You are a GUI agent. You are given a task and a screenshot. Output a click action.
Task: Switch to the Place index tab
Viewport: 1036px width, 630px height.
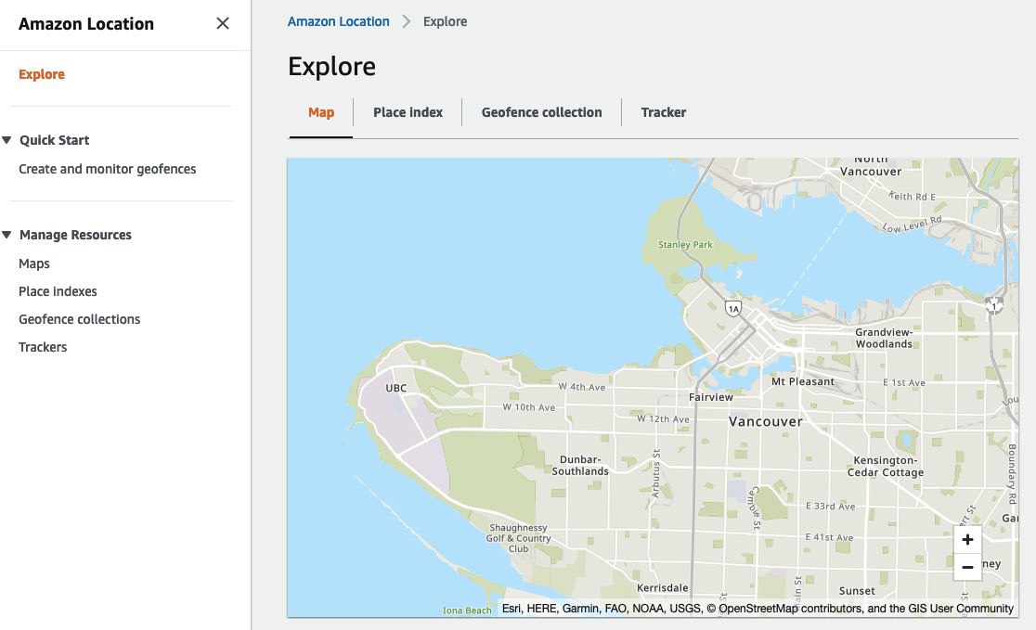pyautogui.click(x=408, y=112)
